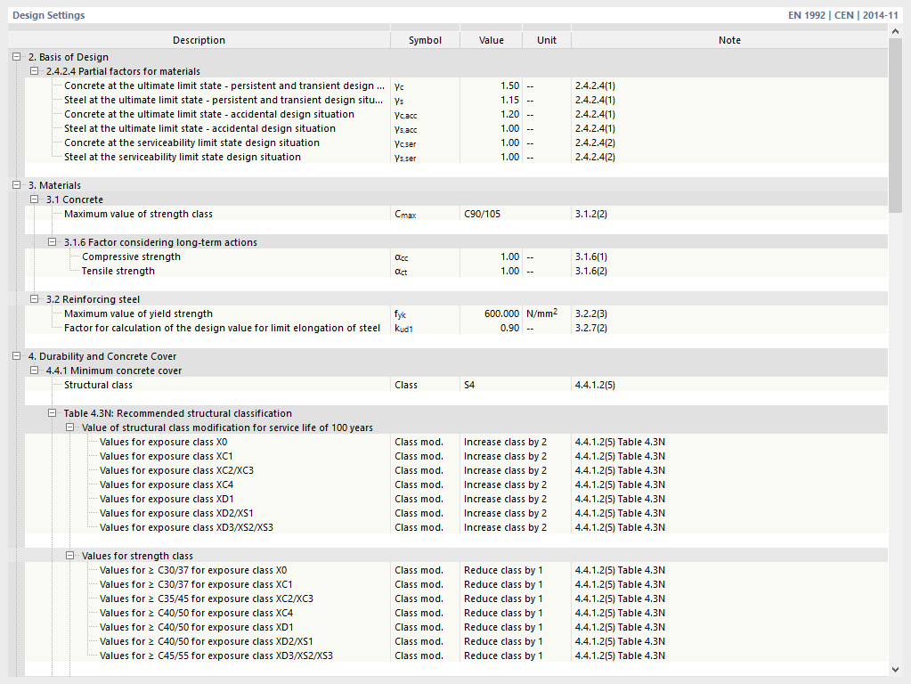The width and height of the screenshot is (911, 684).
Task: Collapse the 2. Basis of Design section
Action: click(17, 57)
